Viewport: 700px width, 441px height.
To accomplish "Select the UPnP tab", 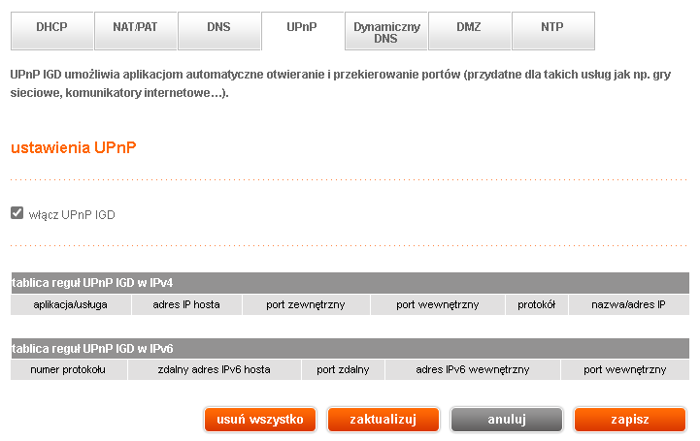I will [x=302, y=28].
